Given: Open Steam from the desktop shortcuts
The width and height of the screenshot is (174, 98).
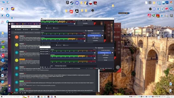Looking at the screenshot, I should (72, 3).
